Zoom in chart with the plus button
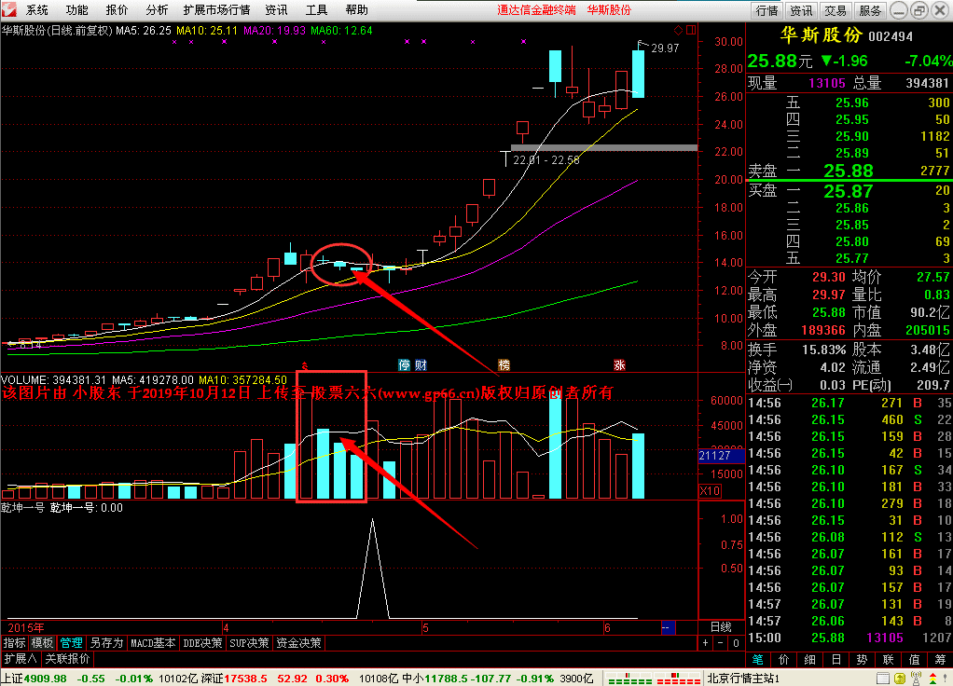Viewport: 953px width, 686px height. pyautogui.click(x=705, y=643)
